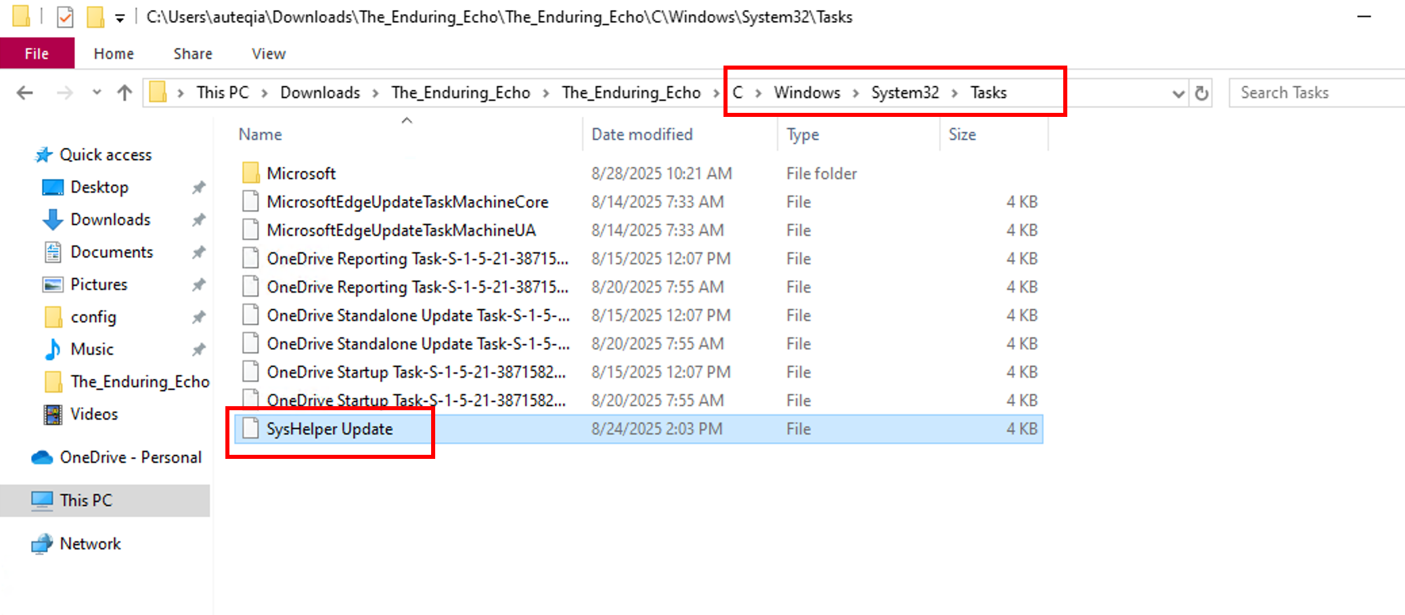Expand the address bar history dropdown
The image size is (1405, 615).
click(x=1178, y=93)
